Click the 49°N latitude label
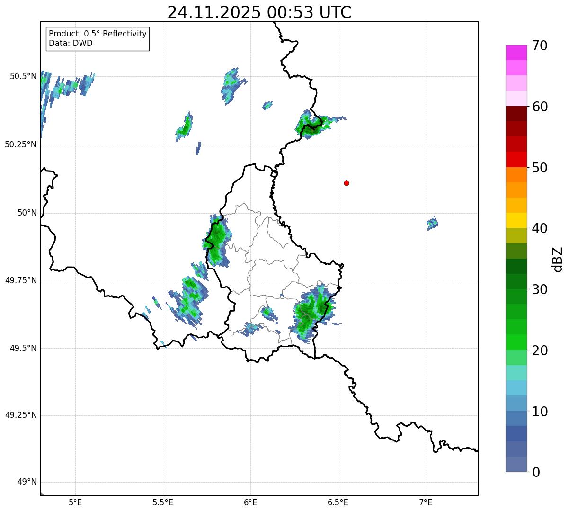569x512 pixels. 27,482
